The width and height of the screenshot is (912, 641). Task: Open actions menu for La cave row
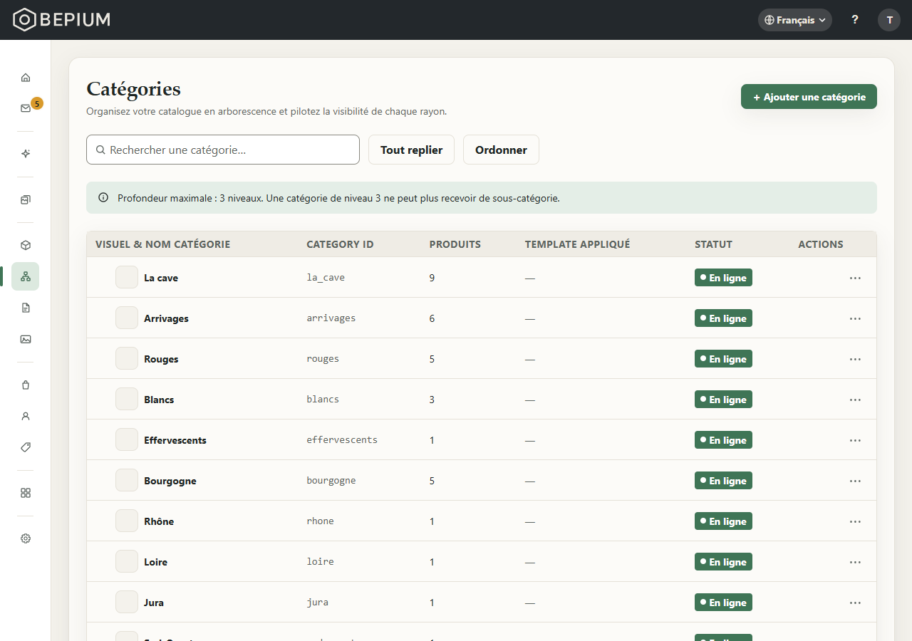pyautogui.click(x=855, y=278)
